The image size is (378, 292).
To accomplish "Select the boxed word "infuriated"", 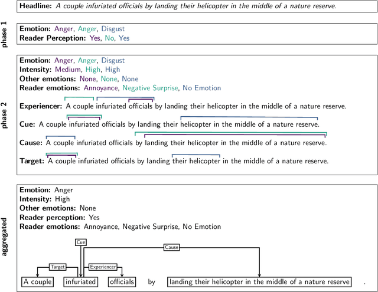I will tap(81, 282).
